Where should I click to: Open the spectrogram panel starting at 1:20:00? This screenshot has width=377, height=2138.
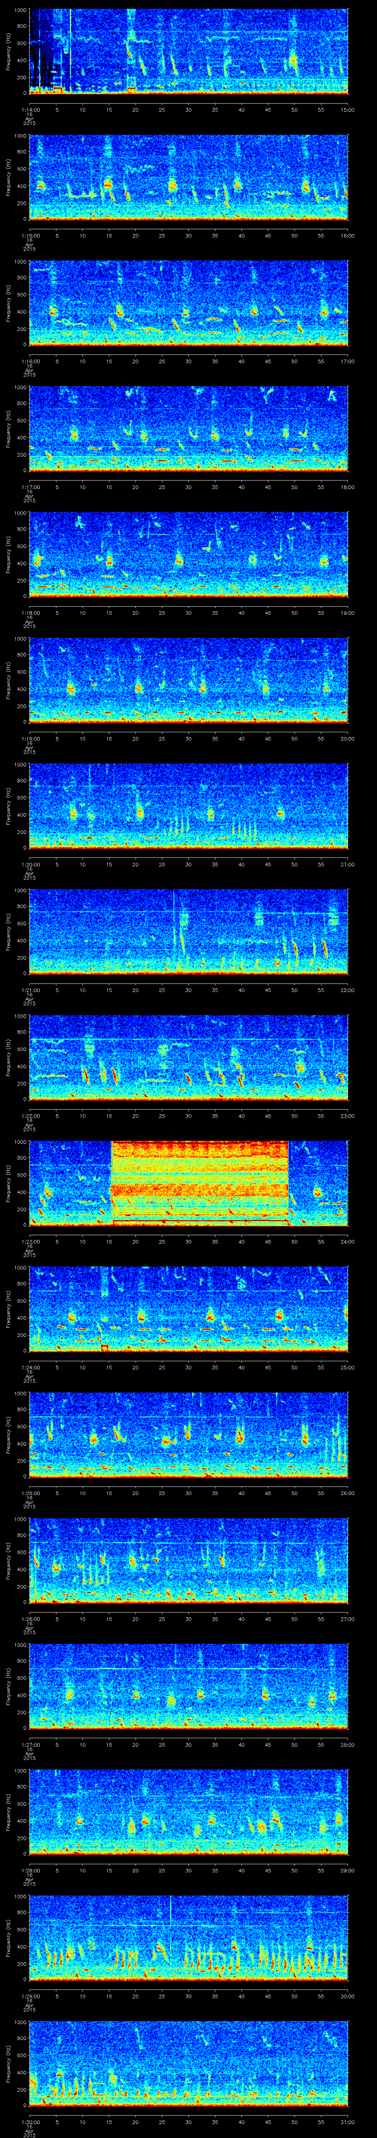(x=189, y=806)
